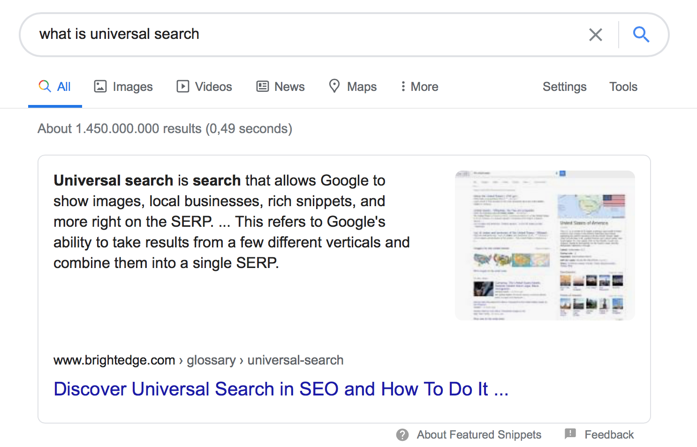This screenshot has height=447, width=697.
Task: Expand the More search options menu
Action: (419, 87)
